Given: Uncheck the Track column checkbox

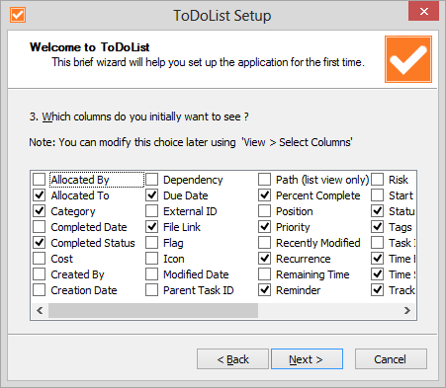Looking at the screenshot, I should 378,290.
